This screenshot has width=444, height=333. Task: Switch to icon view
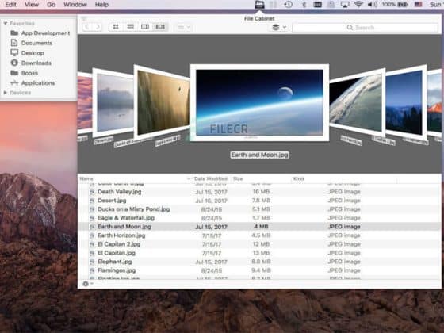tap(116, 27)
